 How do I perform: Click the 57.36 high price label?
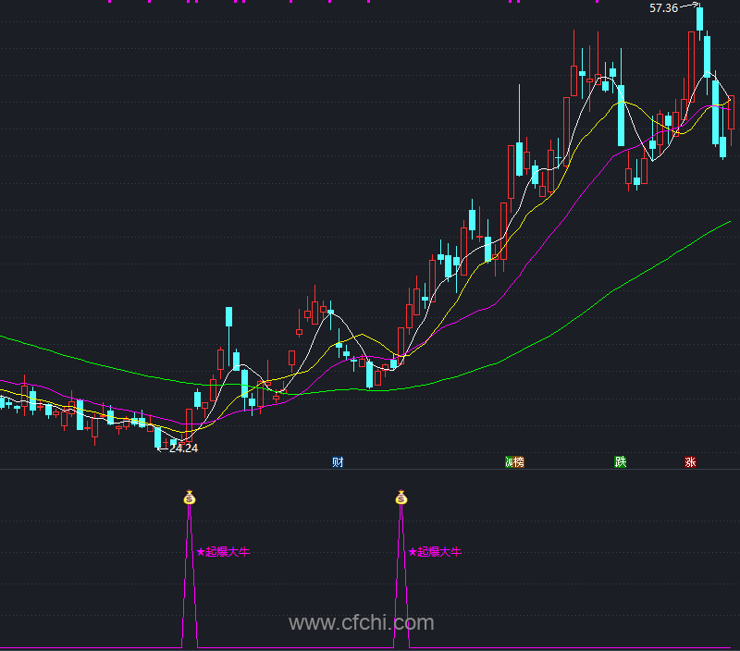[x=663, y=8]
